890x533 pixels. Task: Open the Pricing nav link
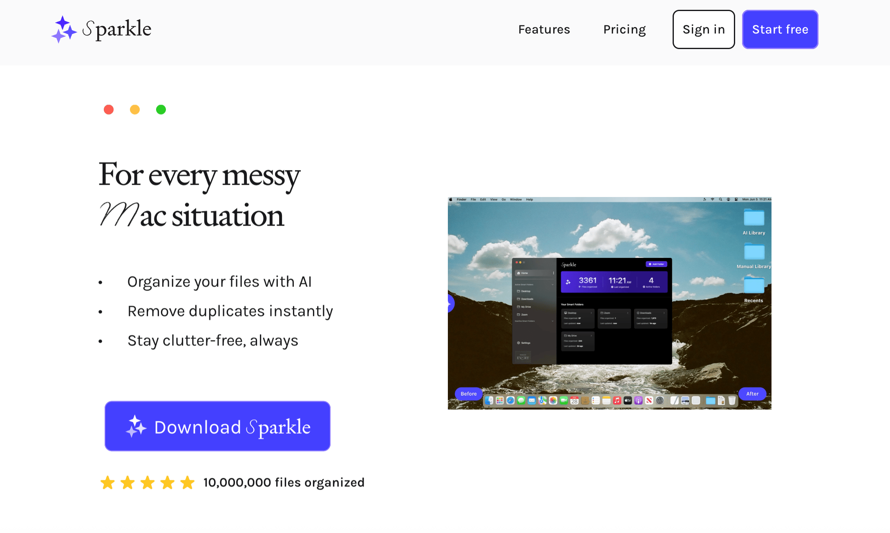[624, 29]
